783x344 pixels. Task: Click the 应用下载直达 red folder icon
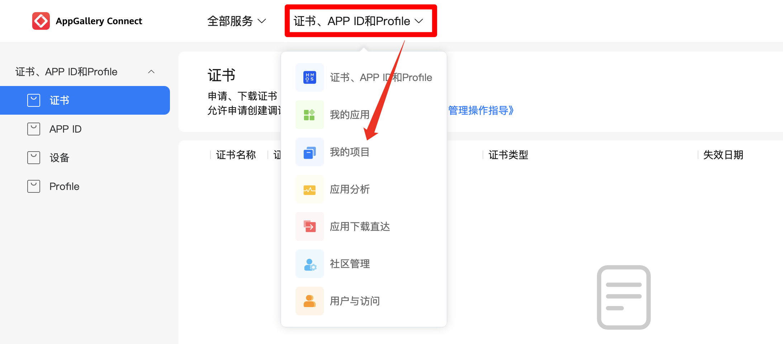tap(309, 226)
